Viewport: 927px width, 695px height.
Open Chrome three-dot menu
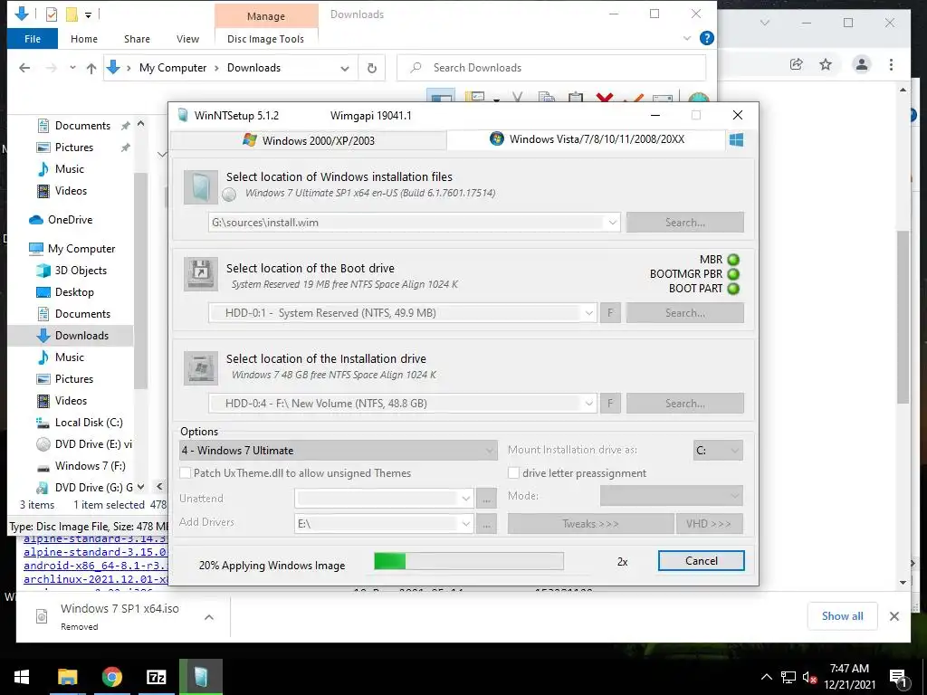point(891,64)
